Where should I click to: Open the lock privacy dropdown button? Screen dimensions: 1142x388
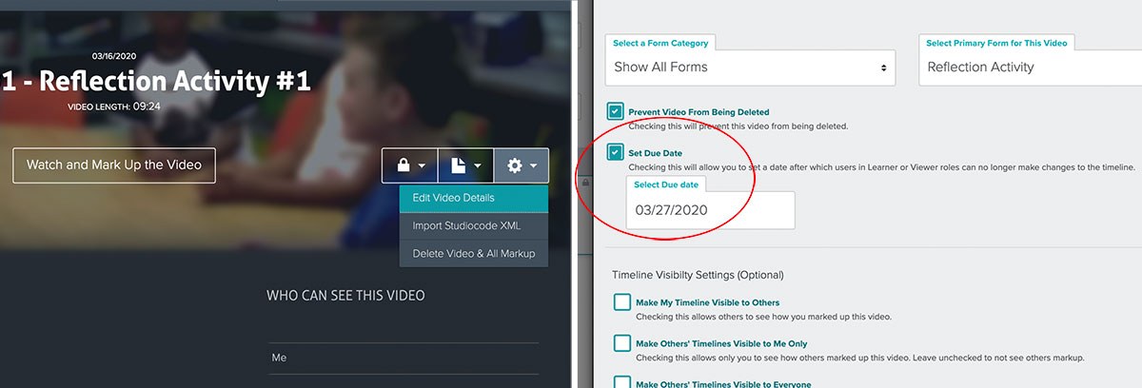coord(410,165)
